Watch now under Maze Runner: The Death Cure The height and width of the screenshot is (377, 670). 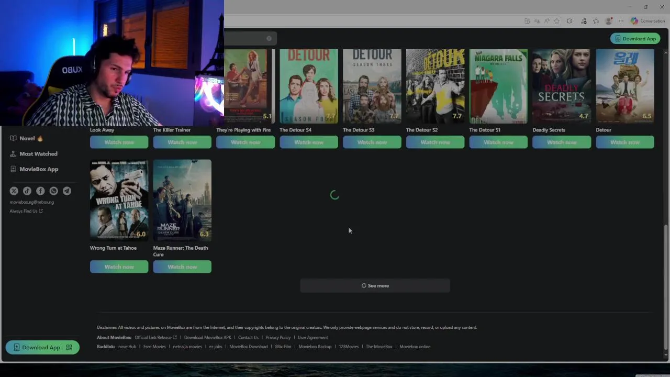click(x=182, y=267)
